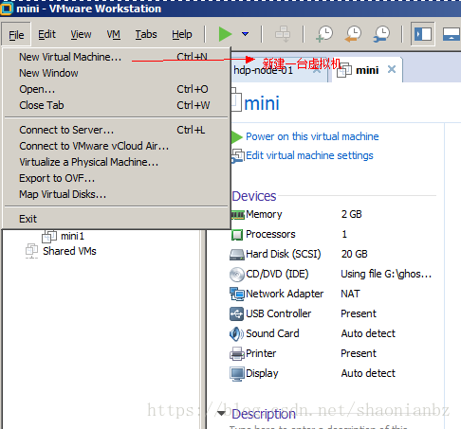Click the Printer device icon
This screenshot has width=461, height=429.
[237, 353]
